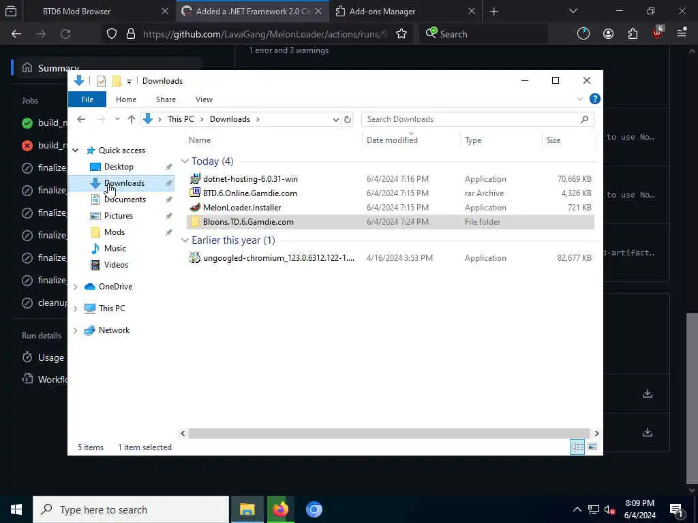698x523 pixels.
Task: Open Summary in GitHub sidebar
Action: (x=59, y=68)
